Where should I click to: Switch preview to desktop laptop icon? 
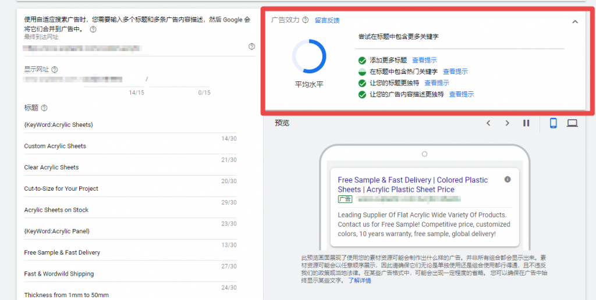tap(573, 123)
